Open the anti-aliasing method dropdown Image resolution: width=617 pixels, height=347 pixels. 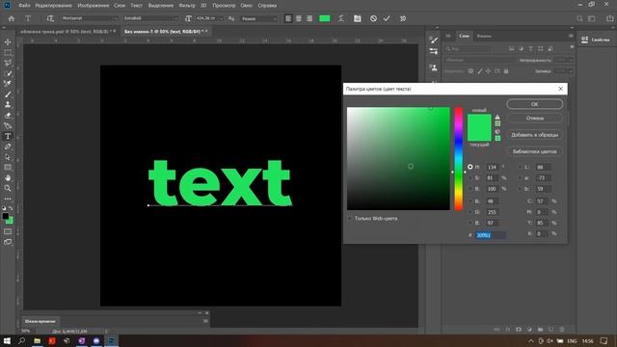coord(258,18)
